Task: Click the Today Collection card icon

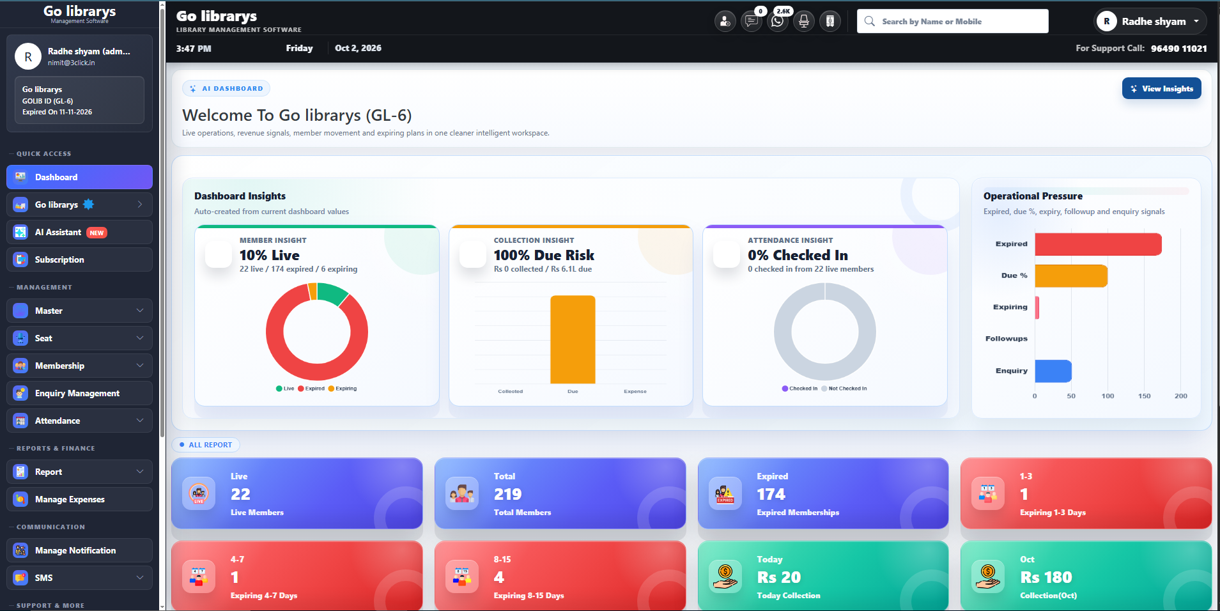Action: pyautogui.click(x=725, y=576)
